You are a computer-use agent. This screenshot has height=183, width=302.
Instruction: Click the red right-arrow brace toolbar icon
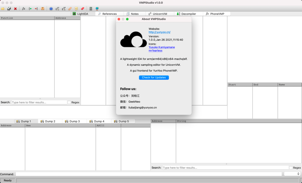tap(36, 9)
